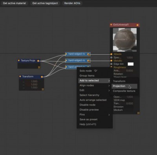Click the material preview sphere thumbnail
Screen dimensions: 157x155
[x=125, y=40]
